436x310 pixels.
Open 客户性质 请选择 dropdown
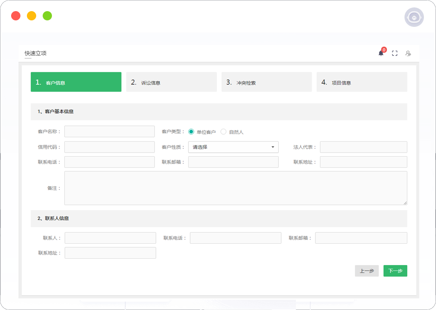[233, 147]
